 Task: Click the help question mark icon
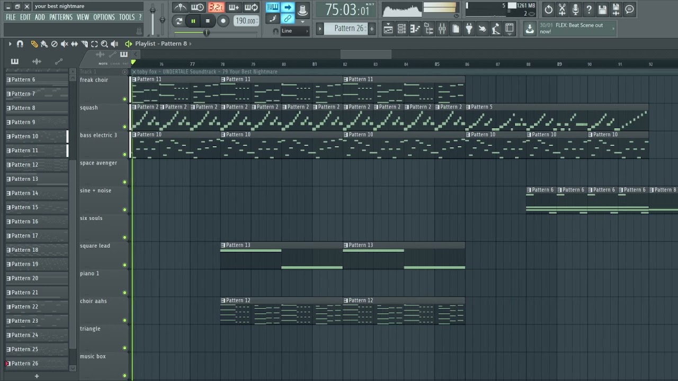point(588,9)
